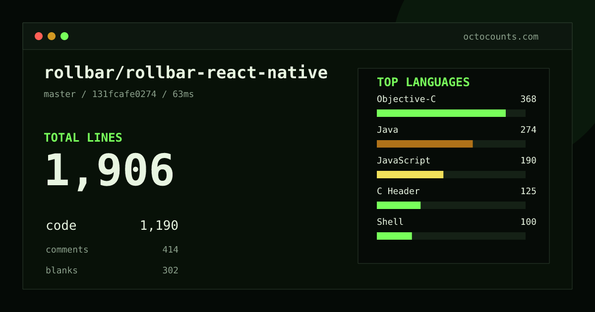Click the 125 C Header count
The width and height of the screenshot is (595, 312).
[528, 191]
